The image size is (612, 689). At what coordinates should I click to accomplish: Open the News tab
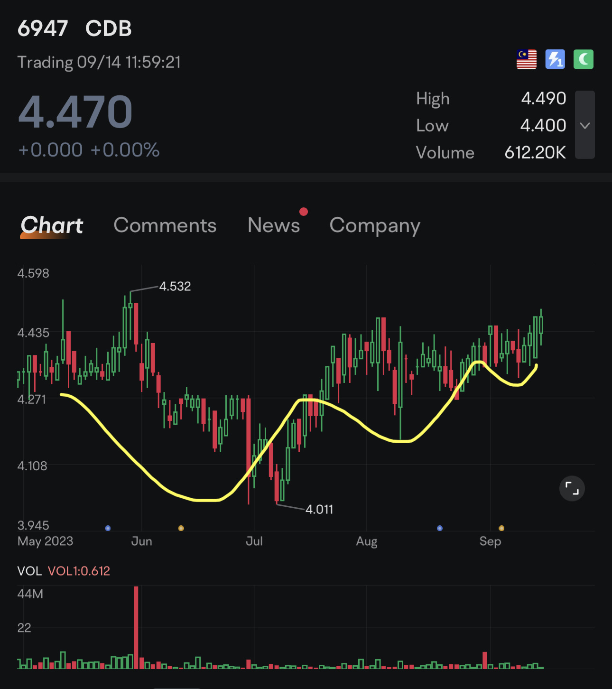pyautogui.click(x=274, y=225)
